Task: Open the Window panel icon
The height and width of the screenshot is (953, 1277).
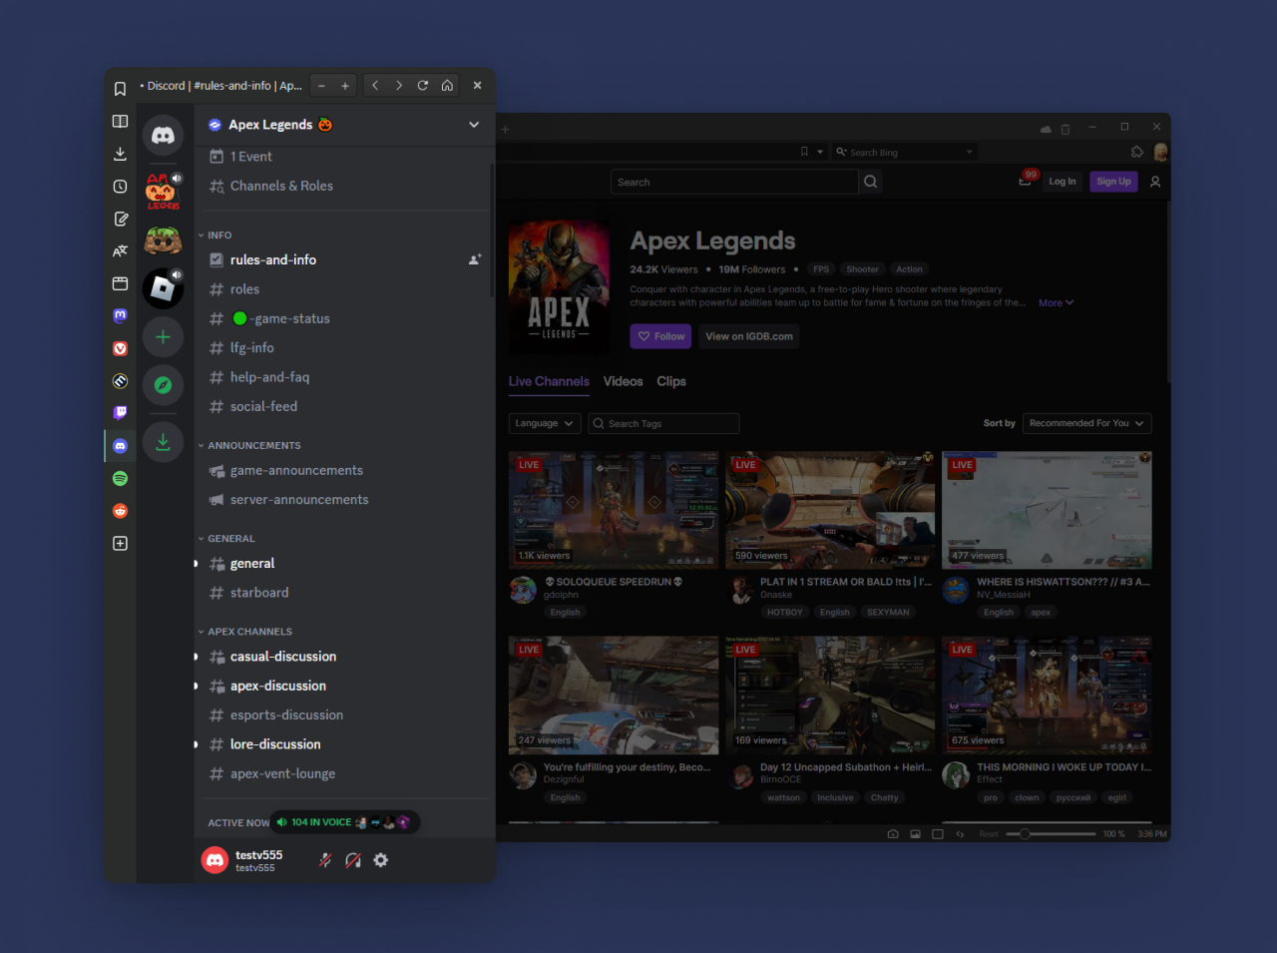Action: 120,283
